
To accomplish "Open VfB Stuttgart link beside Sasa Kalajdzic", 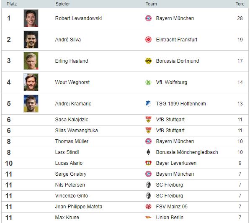I will click(x=170, y=120).
